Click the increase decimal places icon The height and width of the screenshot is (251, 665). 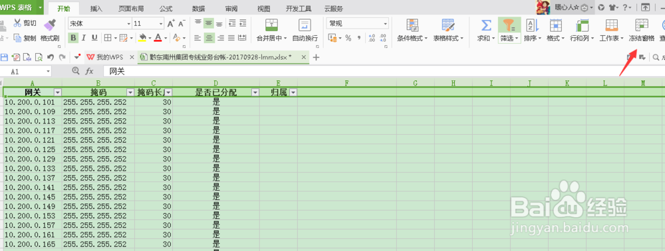click(372, 38)
